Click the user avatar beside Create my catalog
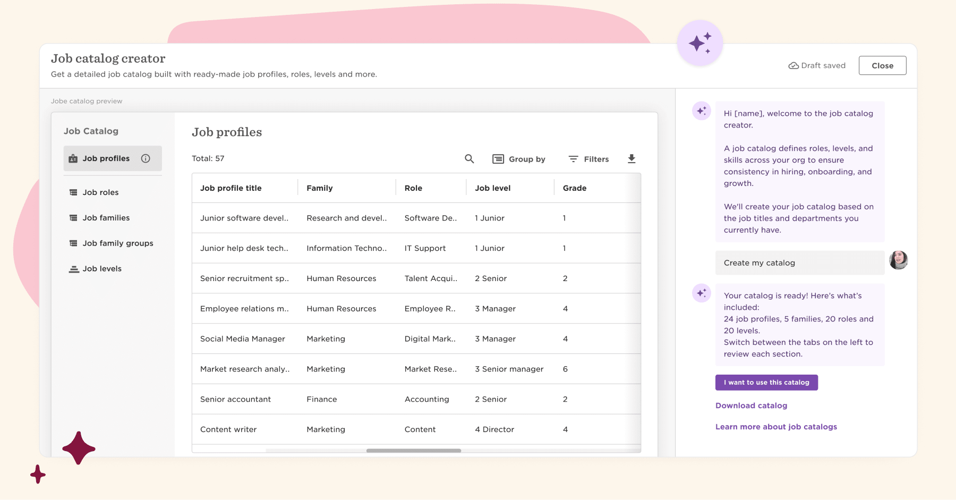956x500 pixels. (x=898, y=260)
